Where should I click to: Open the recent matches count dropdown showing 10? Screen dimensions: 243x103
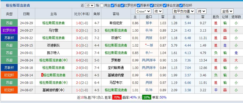[90, 5]
